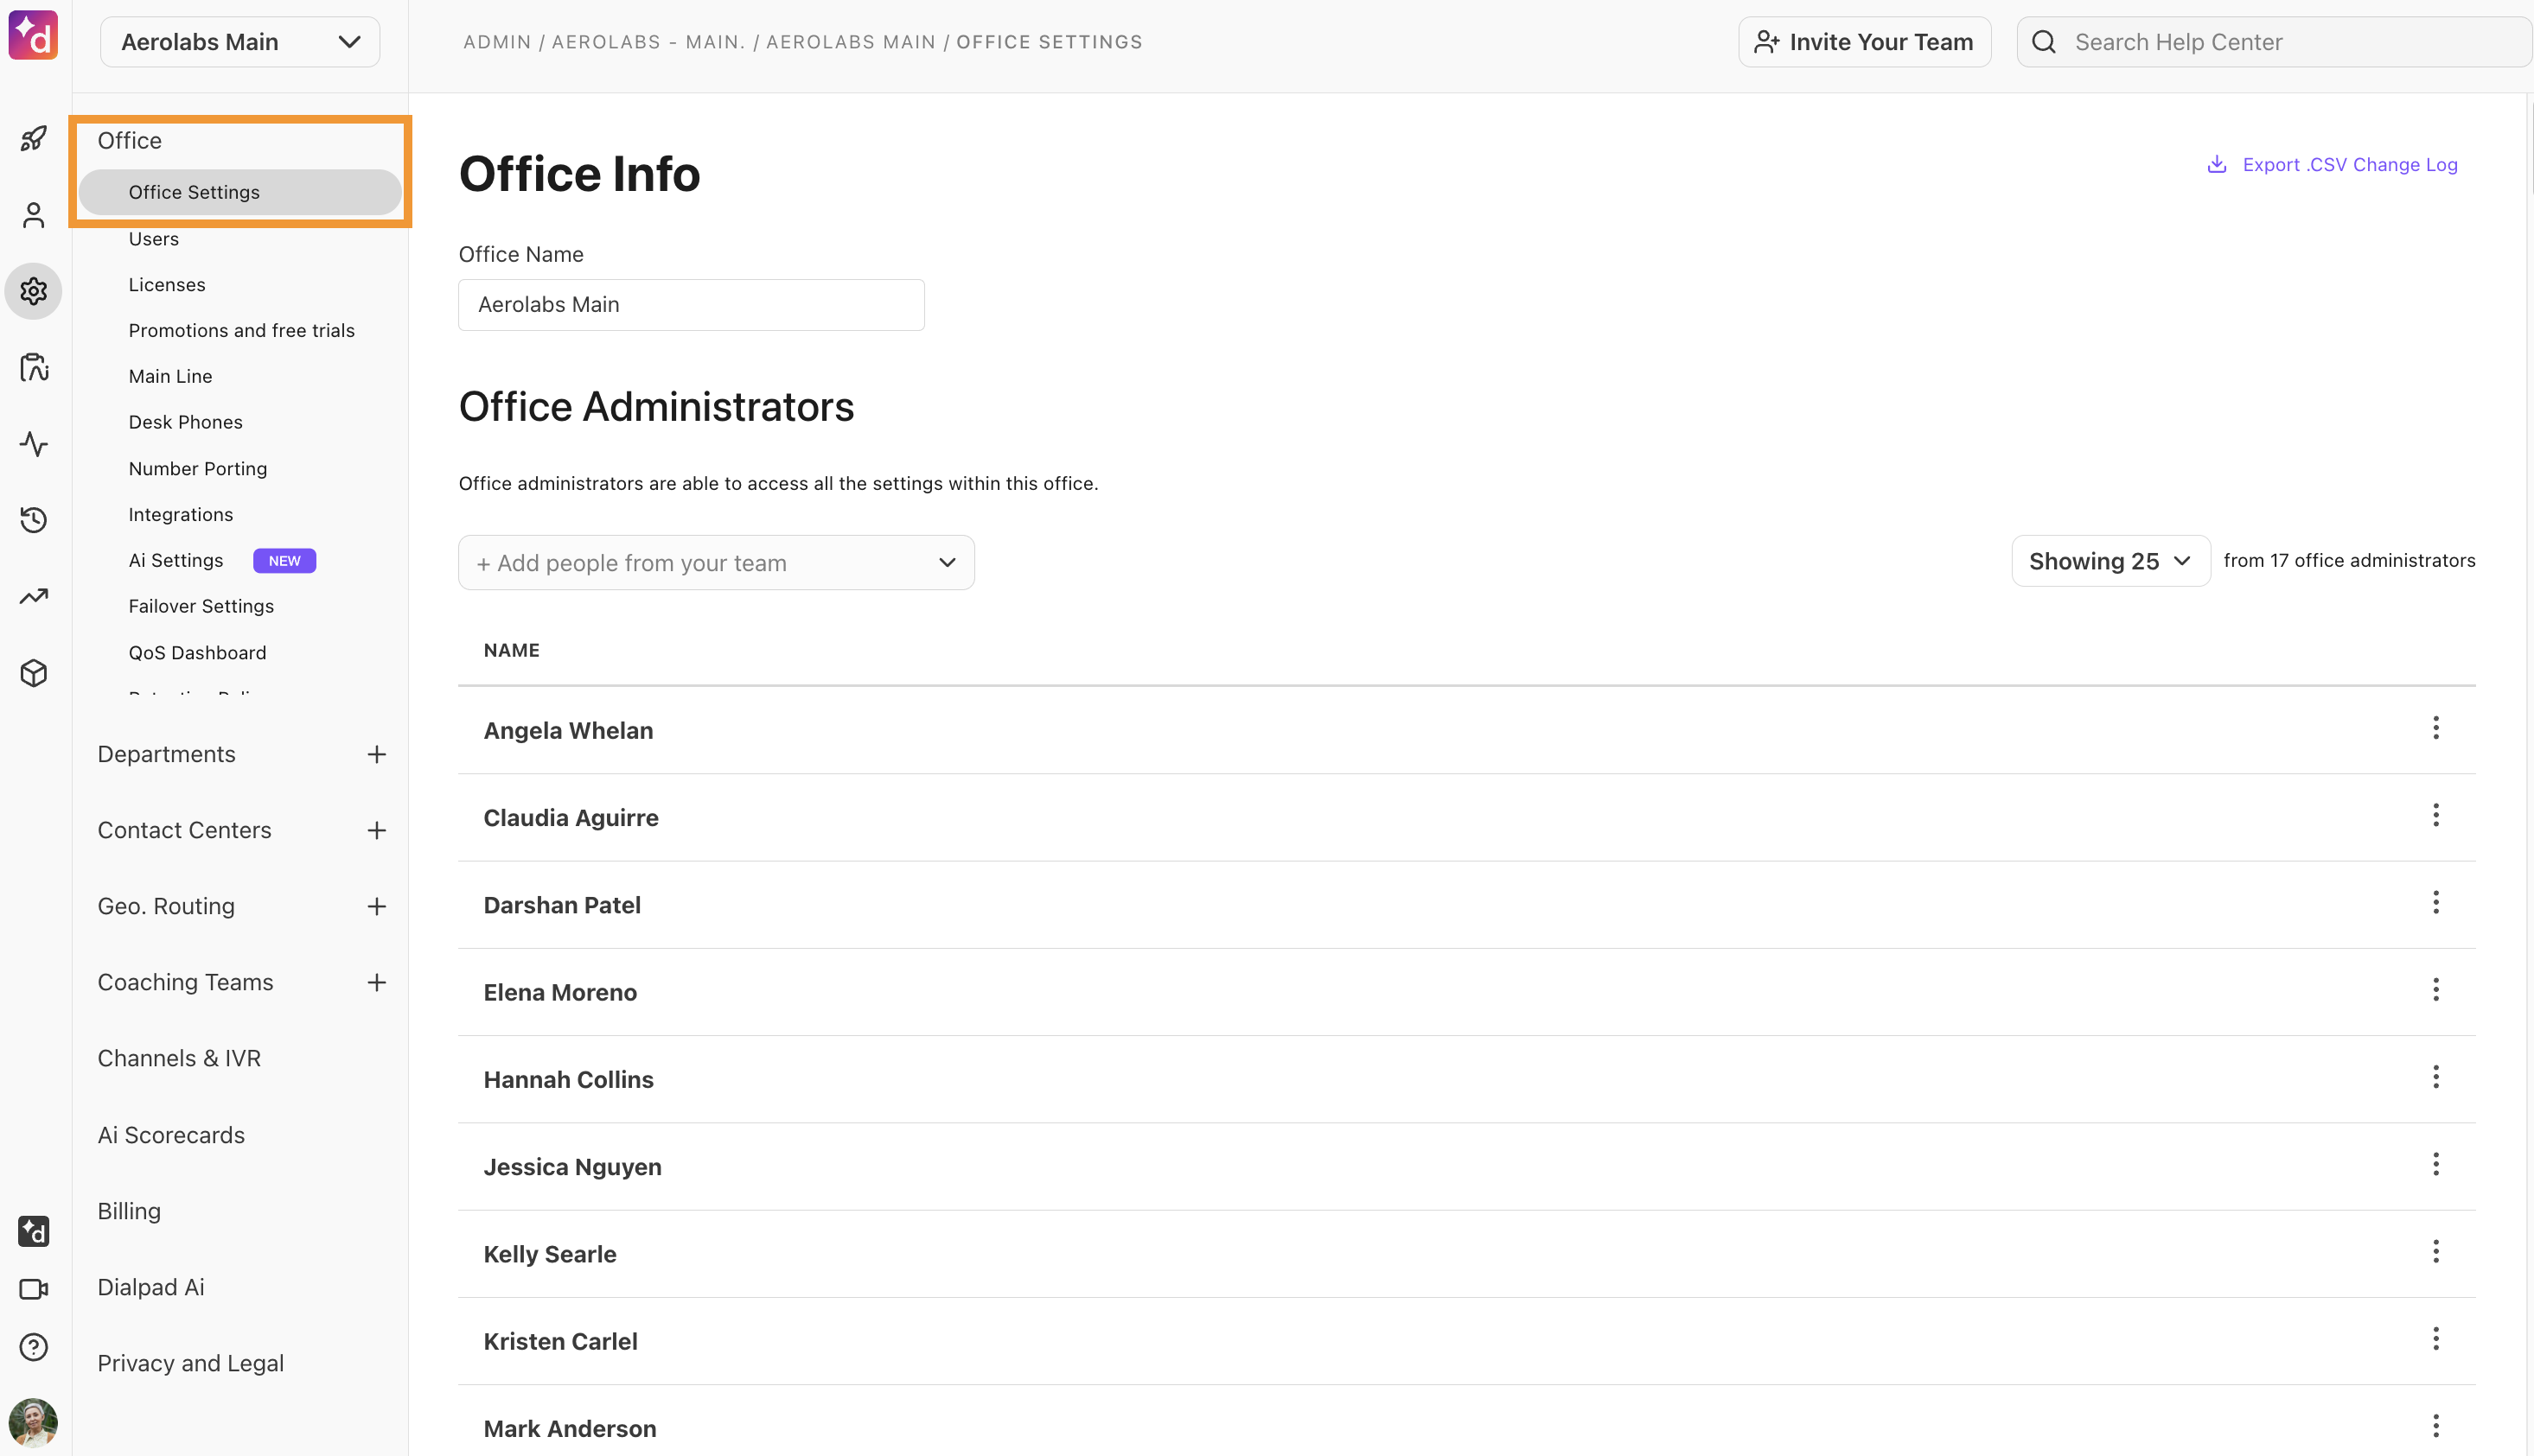
Task: Open the history clock sidebar icon
Action: pyautogui.click(x=34, y=520)
